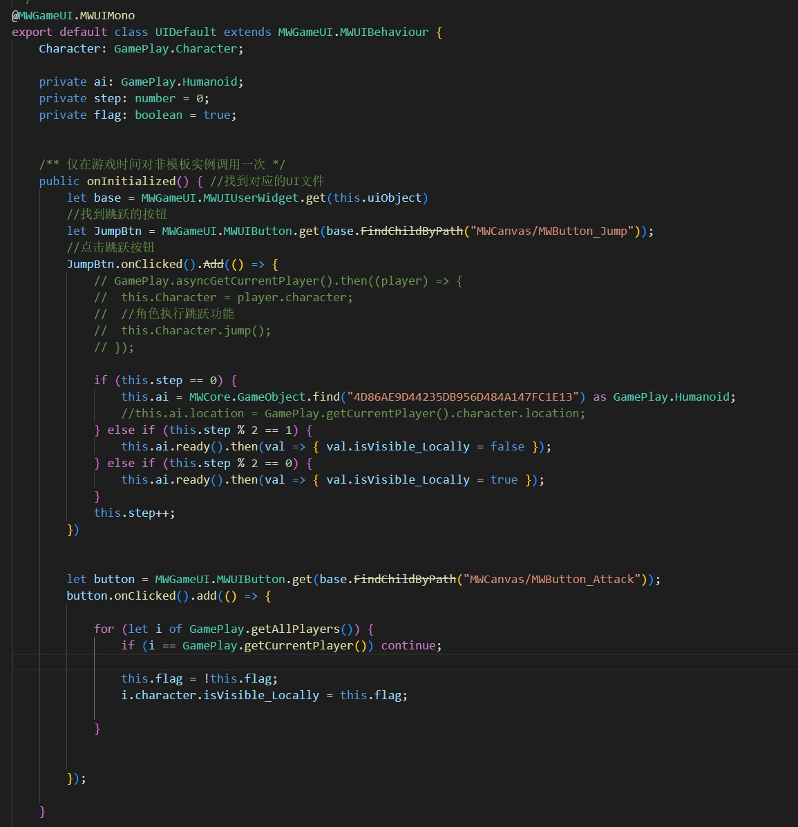Click the private flag: boolean = true line
Screen dimensions: 798x827
click(137, 115)
